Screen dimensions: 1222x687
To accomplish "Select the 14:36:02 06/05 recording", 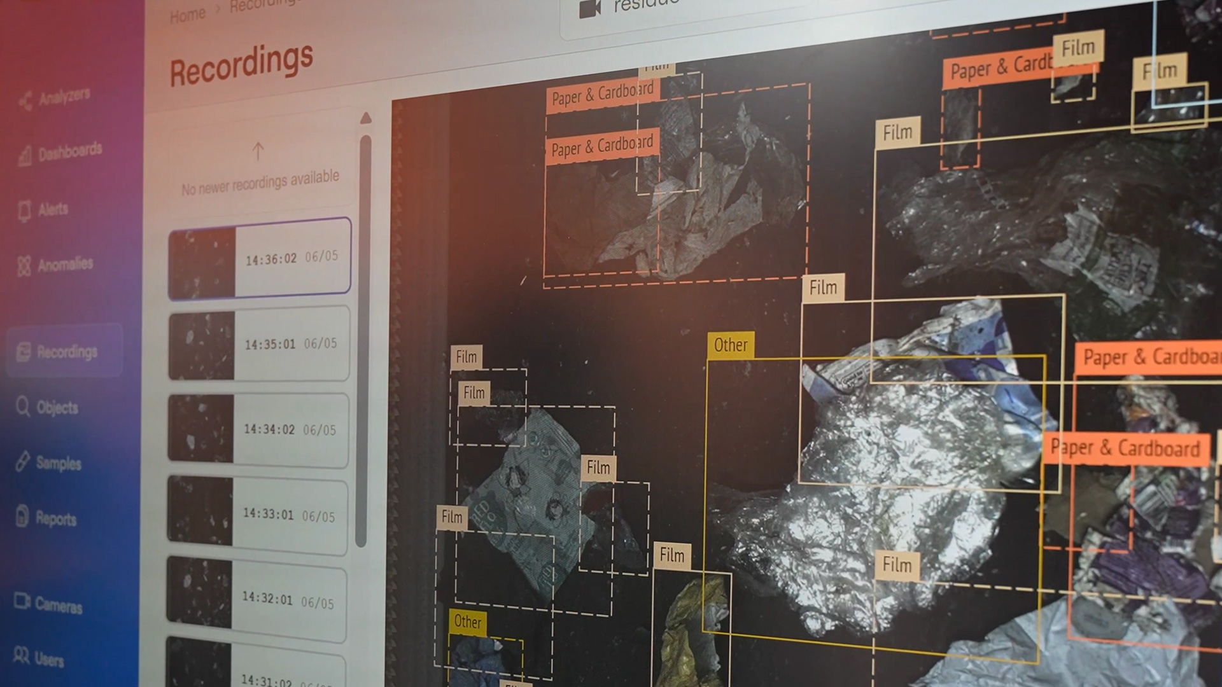I will pos(260,259).
